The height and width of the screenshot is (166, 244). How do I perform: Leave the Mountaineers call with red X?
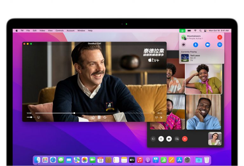click(x=220, y=37)
